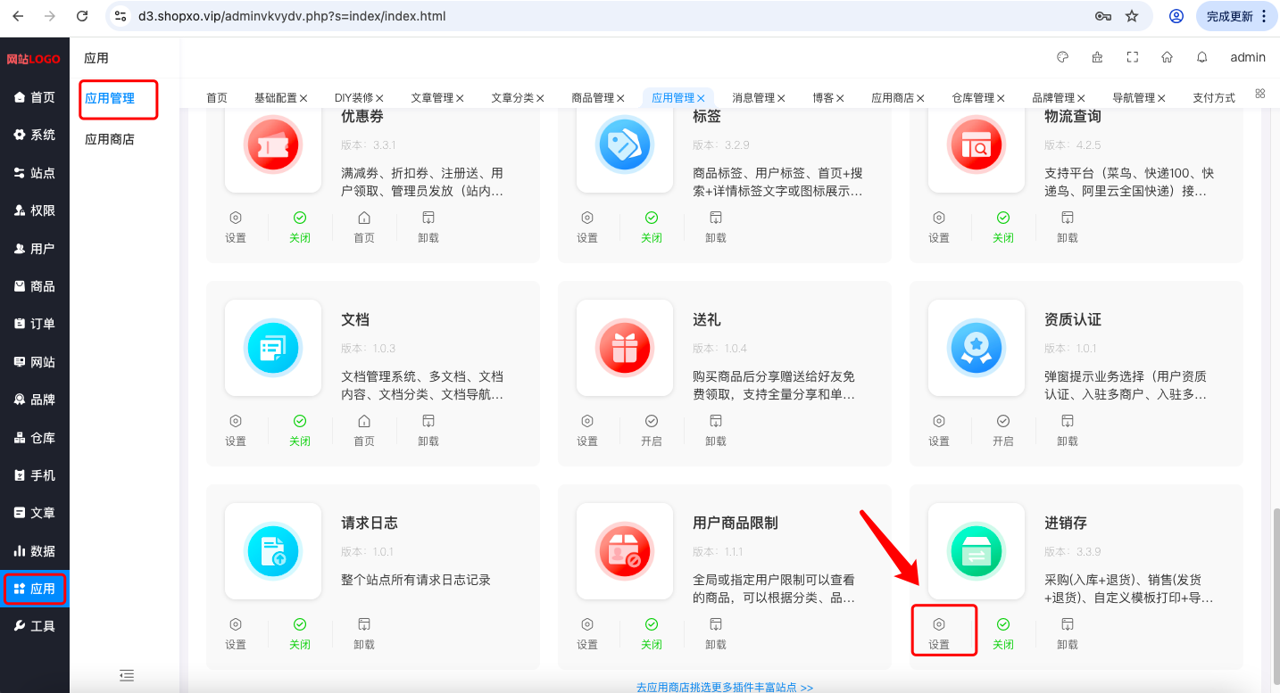Disable the 物流查询 plugin via 关闭

1003,227
